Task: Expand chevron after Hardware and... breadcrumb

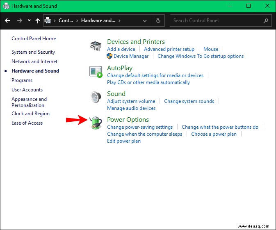Action: (119, 20)
